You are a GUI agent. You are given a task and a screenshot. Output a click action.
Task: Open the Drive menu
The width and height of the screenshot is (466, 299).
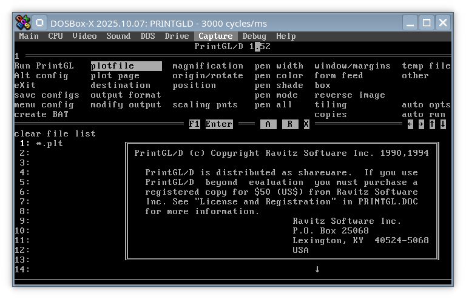[x=177, y=36]
